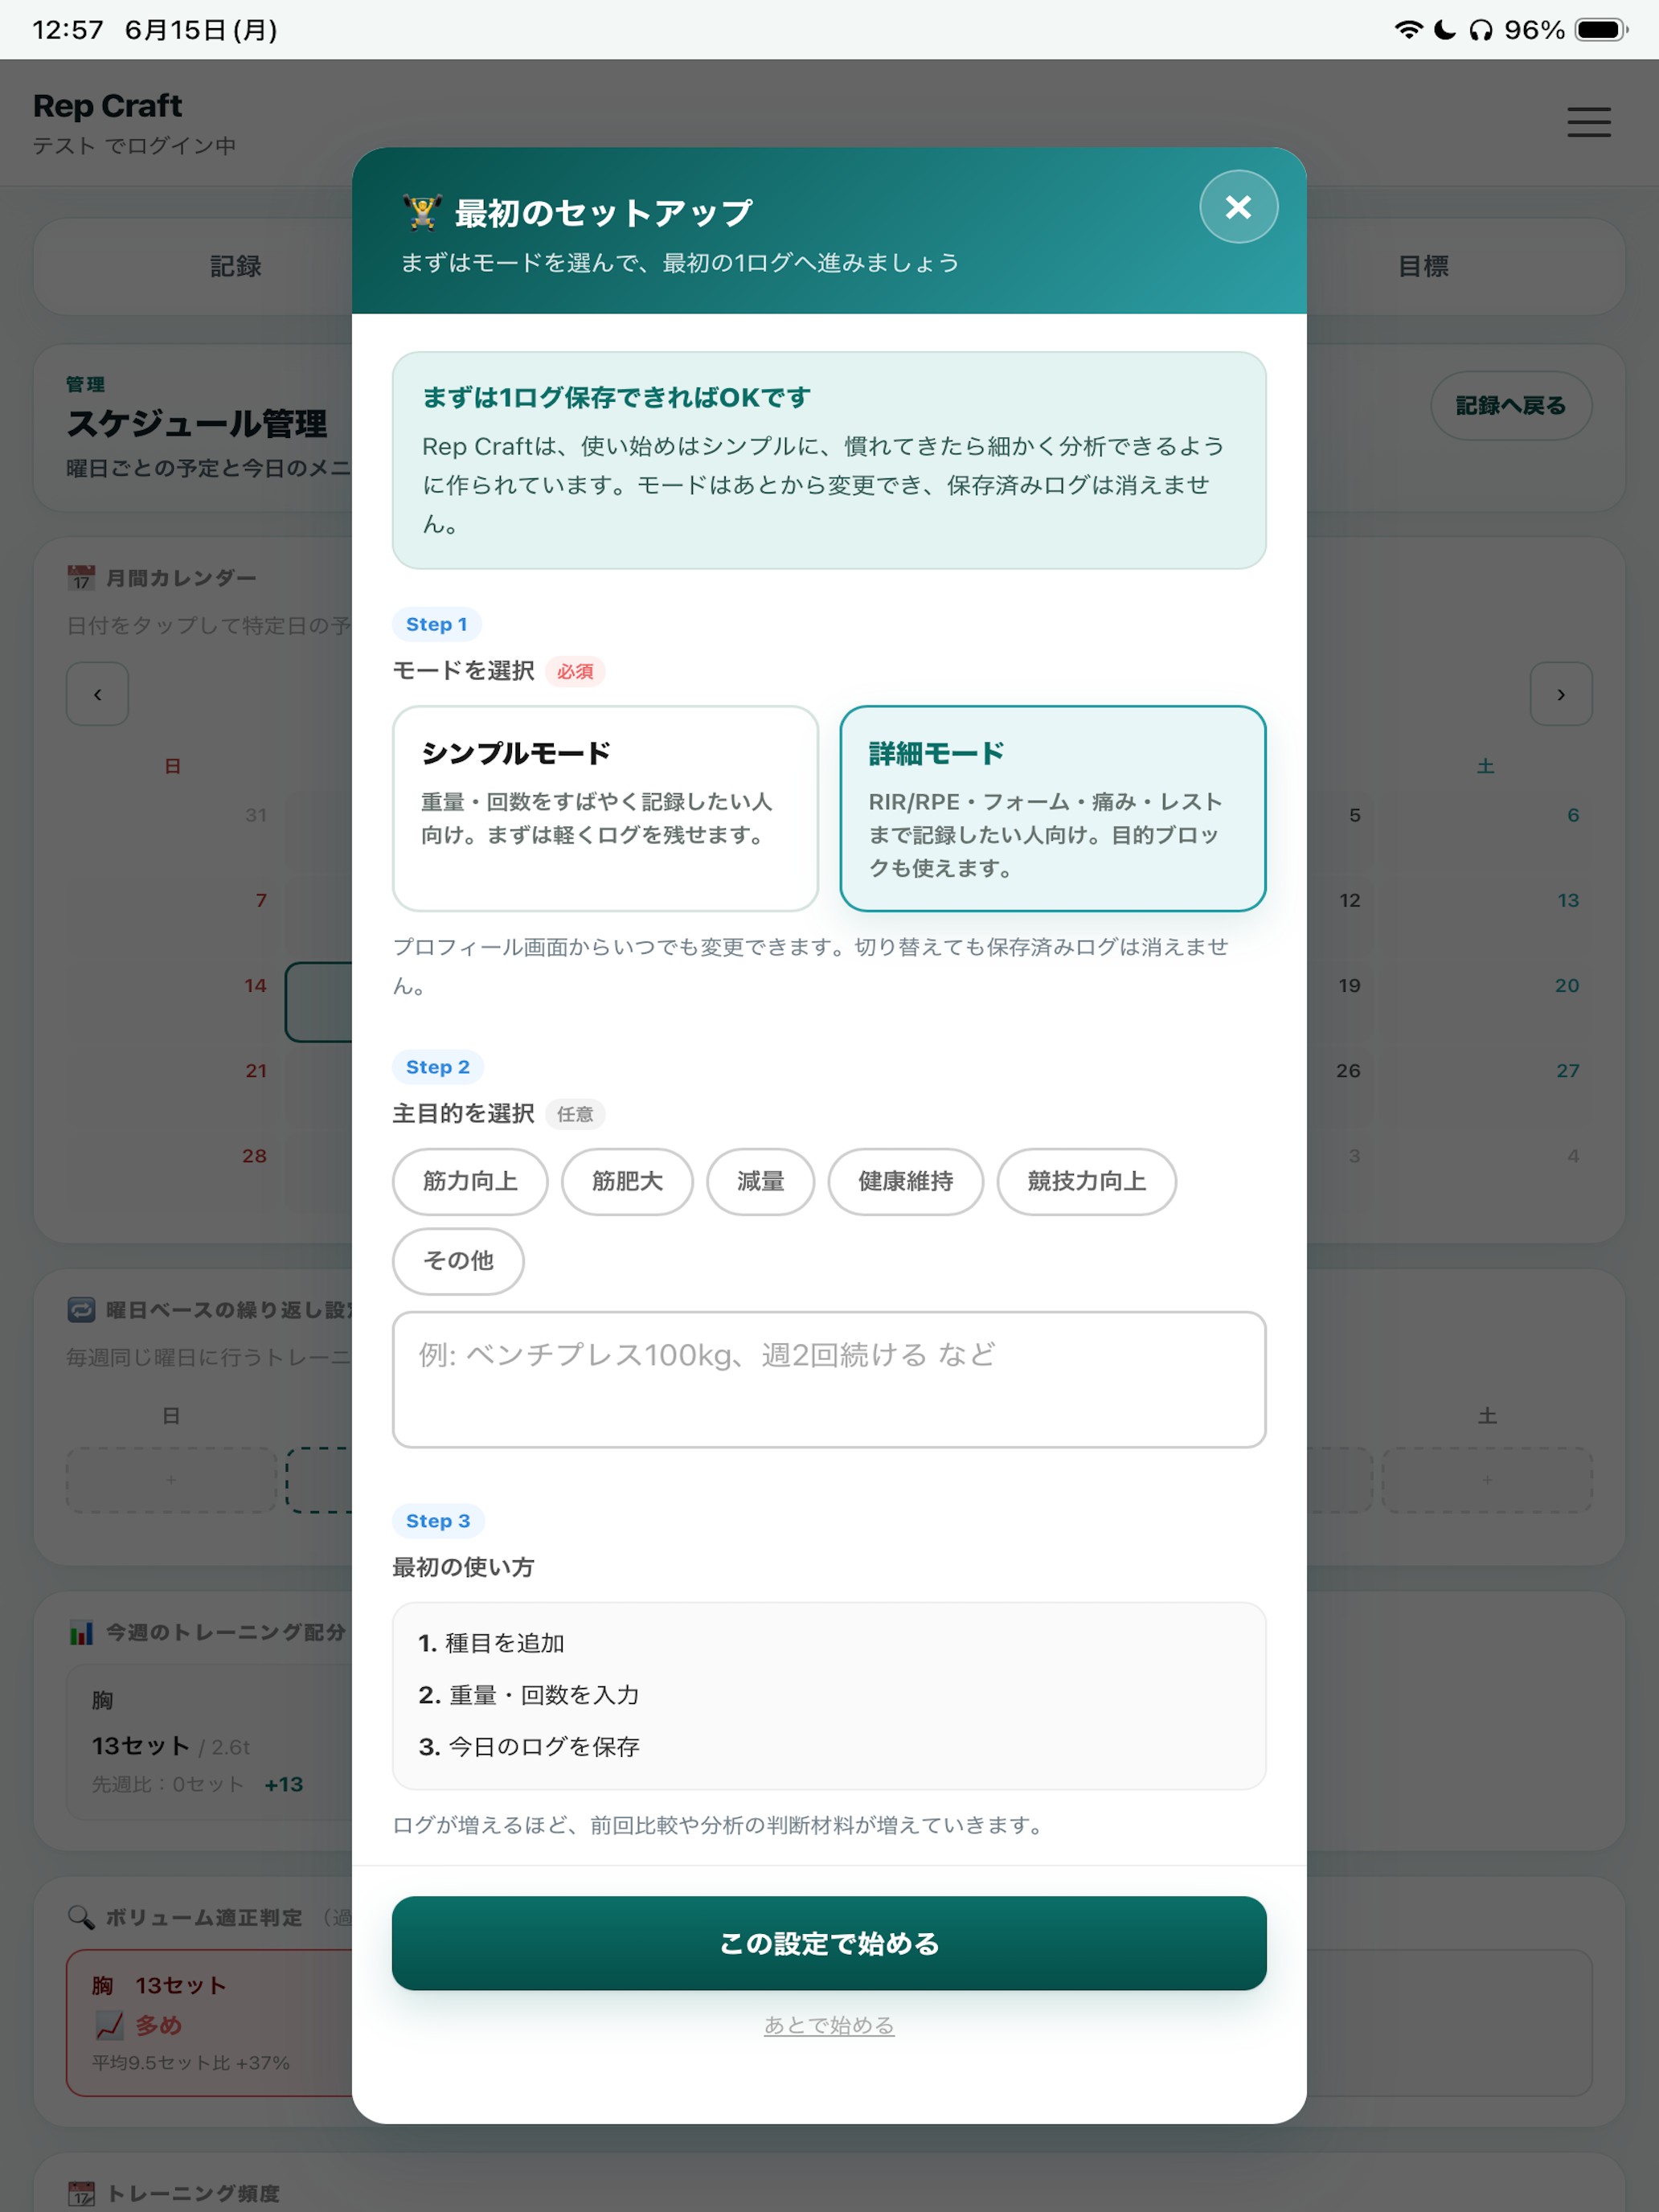Tap the do-not-disturb moon icon
Viewport: 1659px width, 2212px height.
coord(1445,30)
